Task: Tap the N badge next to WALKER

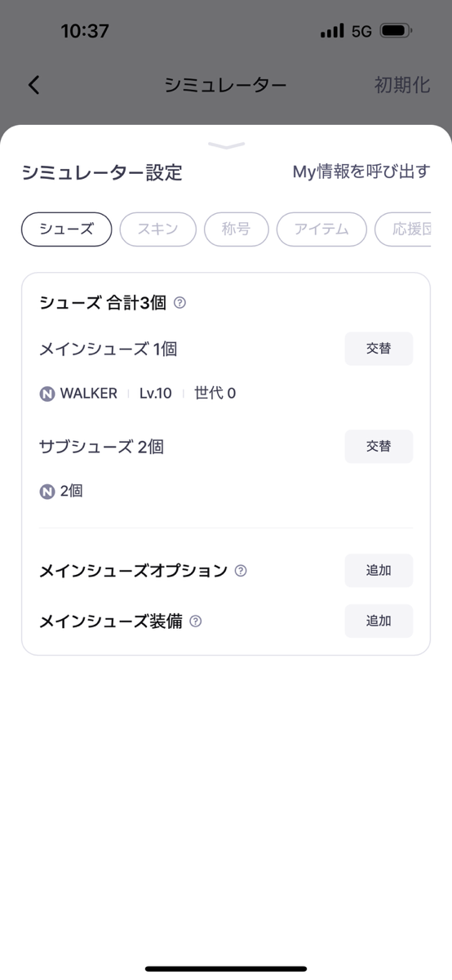Action: [x=47, y=394]
